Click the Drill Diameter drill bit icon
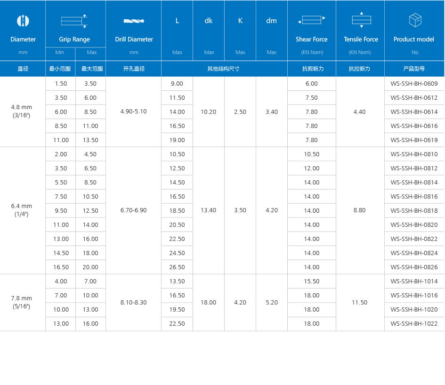The image size is (445, 385). [x=134, y=21]
